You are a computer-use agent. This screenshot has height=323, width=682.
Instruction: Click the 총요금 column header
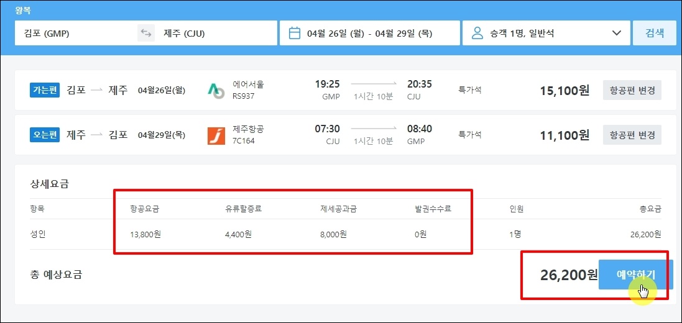click(x=651, y=209)
